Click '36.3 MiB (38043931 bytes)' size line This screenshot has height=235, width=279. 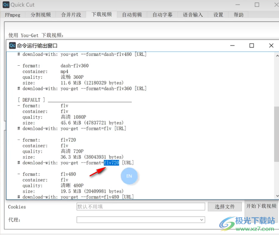[92, 157]
